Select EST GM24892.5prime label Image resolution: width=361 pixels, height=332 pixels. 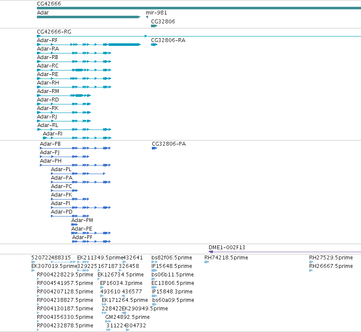tap(127, 317)
